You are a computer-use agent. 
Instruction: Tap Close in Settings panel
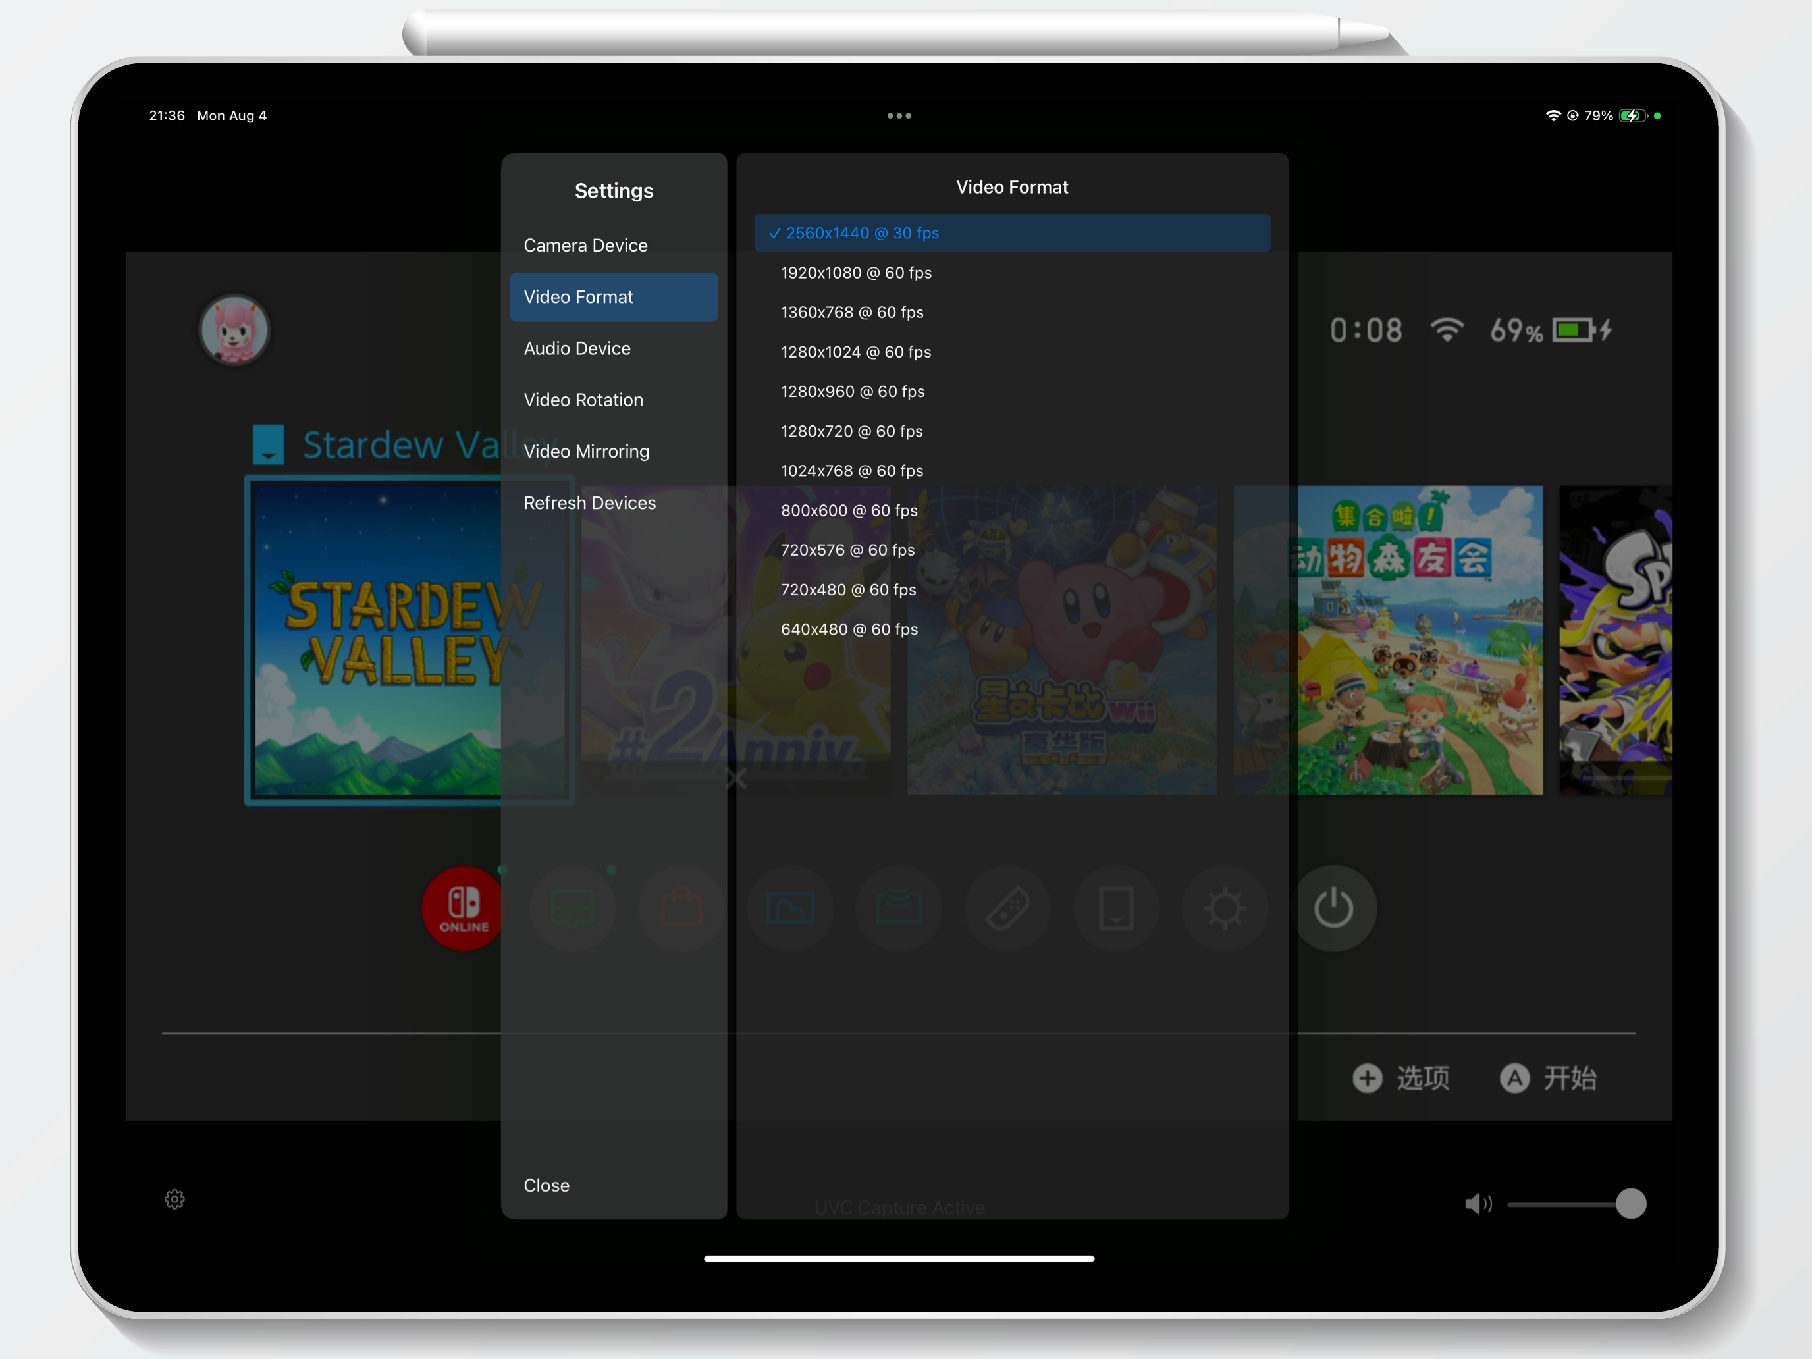(546, 1185)
